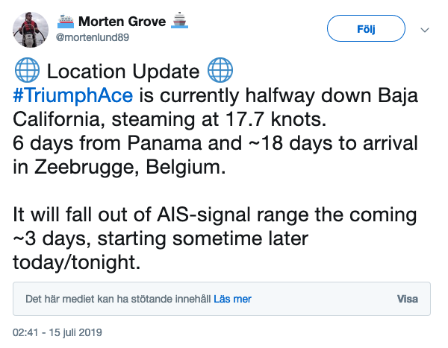Click the '6 days from Panama' text
Viewport: 448px width, 348px height.
click(87, 143)
